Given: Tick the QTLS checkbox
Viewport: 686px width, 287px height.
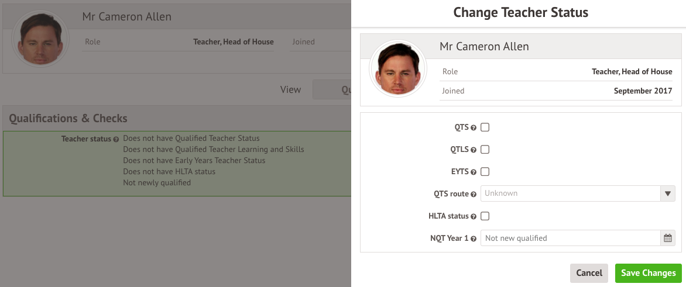Looking at the screenshot, I should (x=485, y=150).
